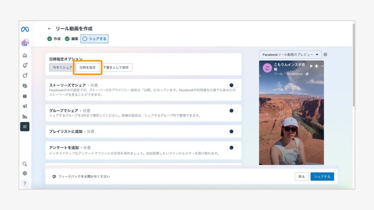Screen dimensions: 374x210
Task: Open the three-dot menu on the reel preview
Action: pyautogui.click(x=322, y=66)
